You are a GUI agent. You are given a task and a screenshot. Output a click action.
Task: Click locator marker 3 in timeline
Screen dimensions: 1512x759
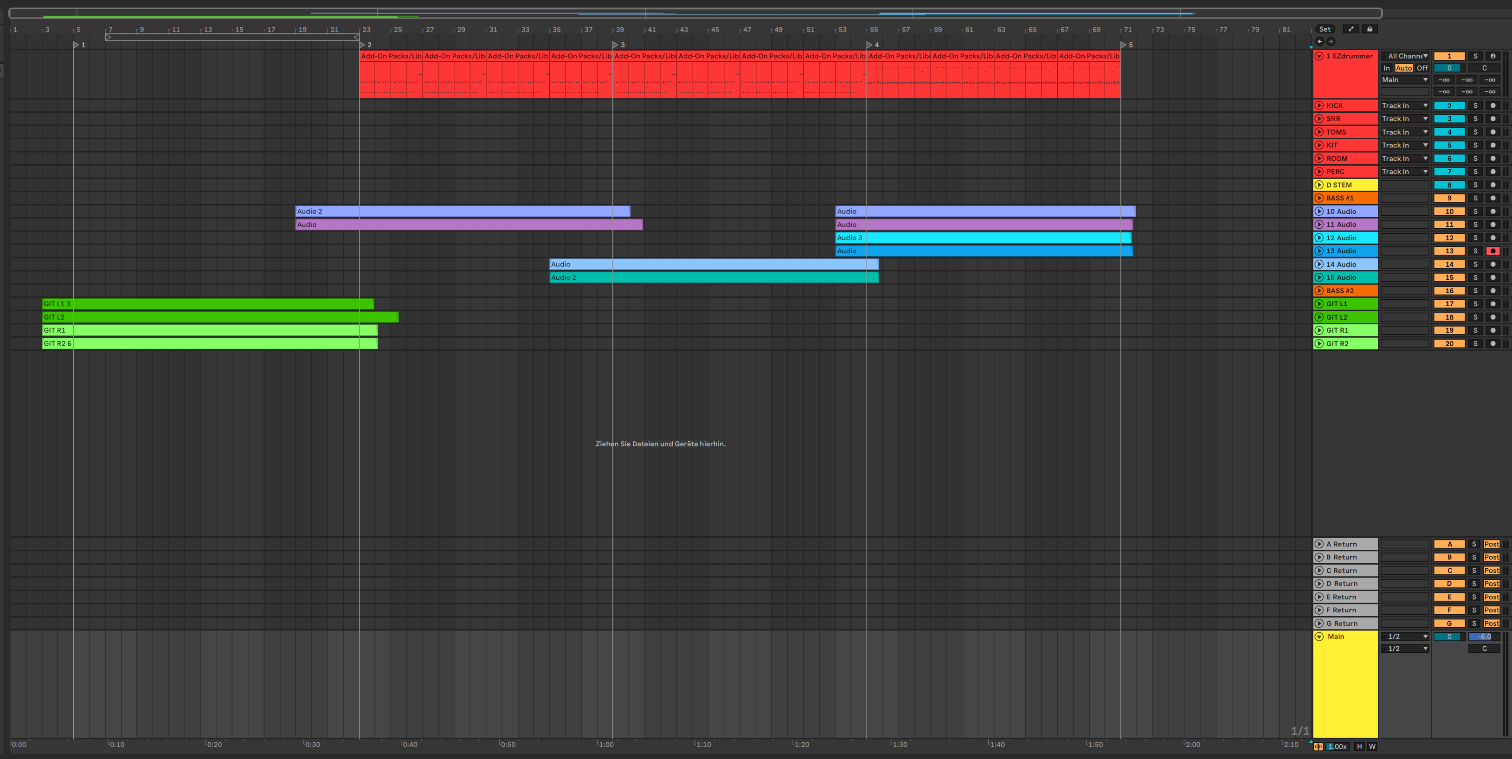616,45
